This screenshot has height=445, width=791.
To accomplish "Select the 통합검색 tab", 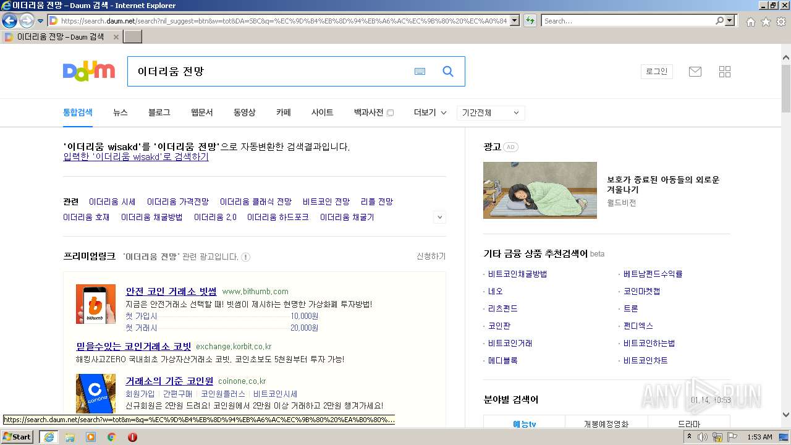I will (78, 112).
